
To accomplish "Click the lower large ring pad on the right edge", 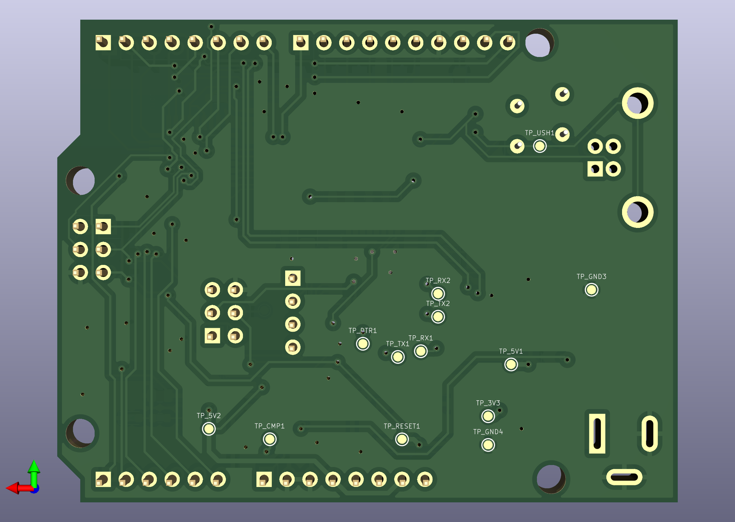I will [638, 212].
